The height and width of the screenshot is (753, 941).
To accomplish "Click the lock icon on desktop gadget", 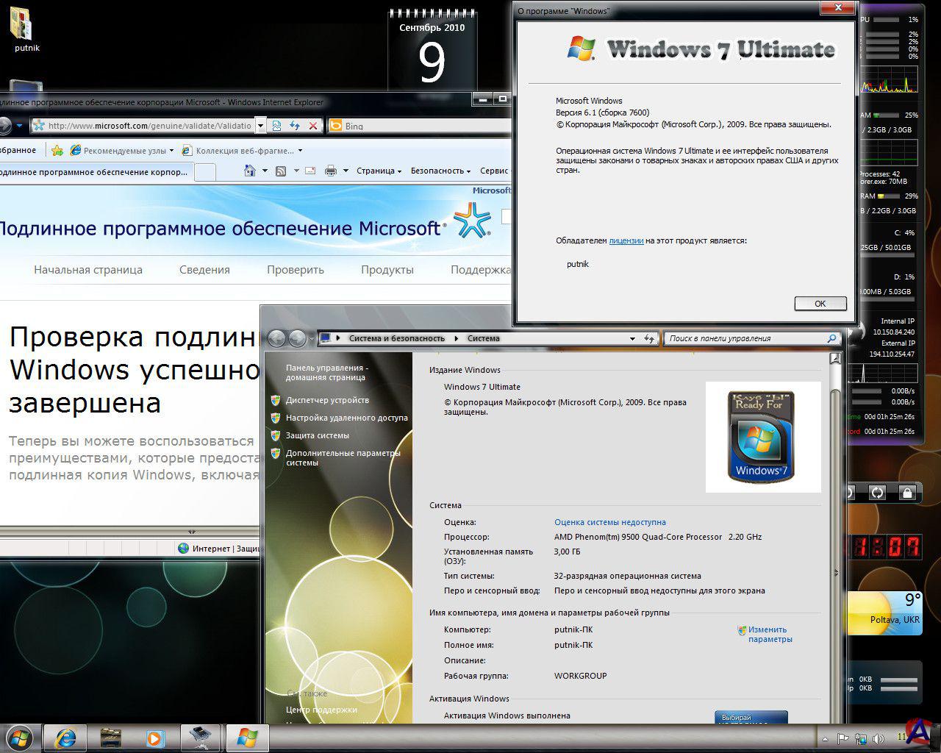I will (907, 493).
